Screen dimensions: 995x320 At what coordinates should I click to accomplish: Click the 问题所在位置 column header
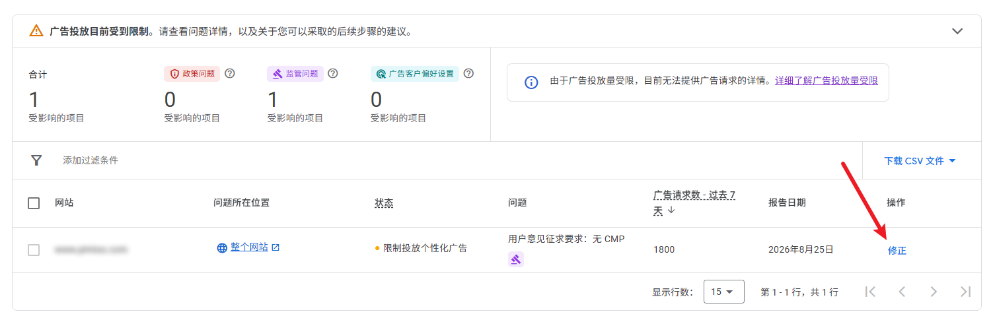pos(241,203)
